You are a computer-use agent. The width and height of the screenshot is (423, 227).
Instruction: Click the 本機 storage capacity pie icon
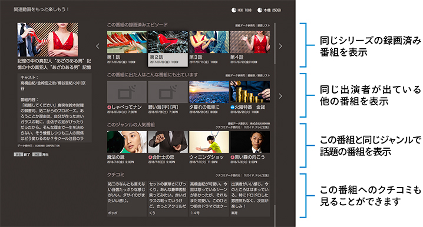pyautogui.click(x=260, y=10)
